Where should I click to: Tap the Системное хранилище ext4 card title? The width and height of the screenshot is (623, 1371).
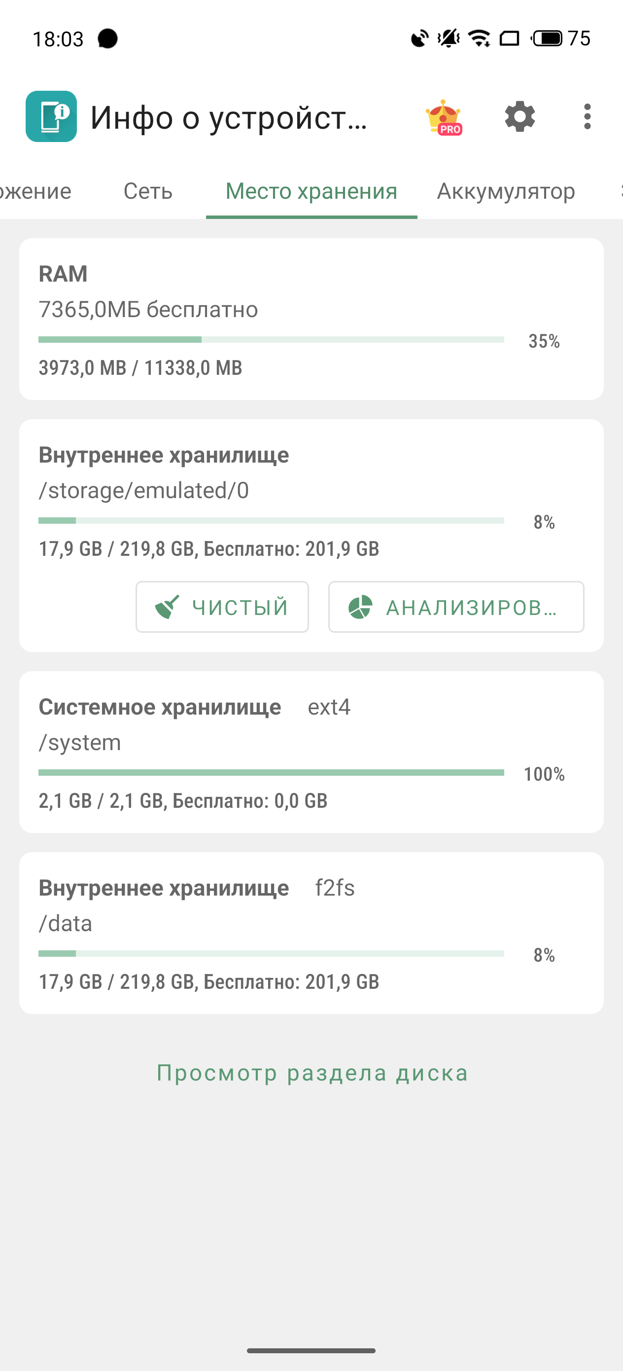tap(160, 707)
